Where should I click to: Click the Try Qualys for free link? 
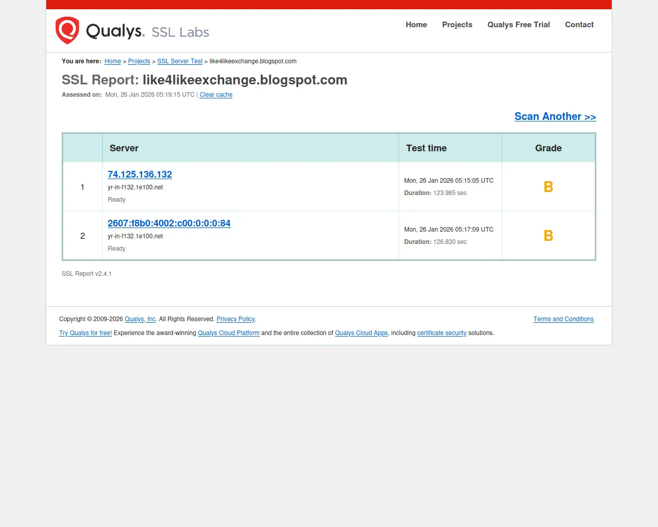click(85, 333)
